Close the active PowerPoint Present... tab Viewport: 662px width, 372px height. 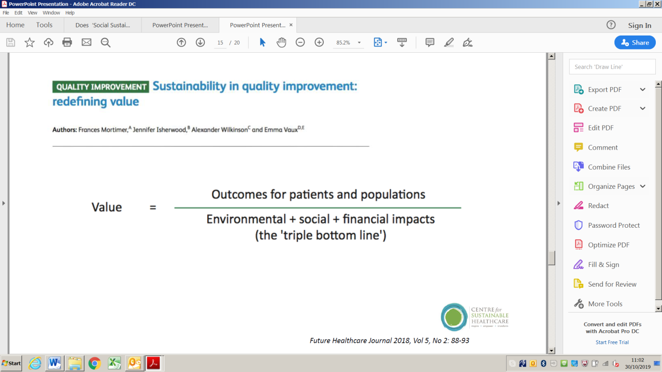291,25
